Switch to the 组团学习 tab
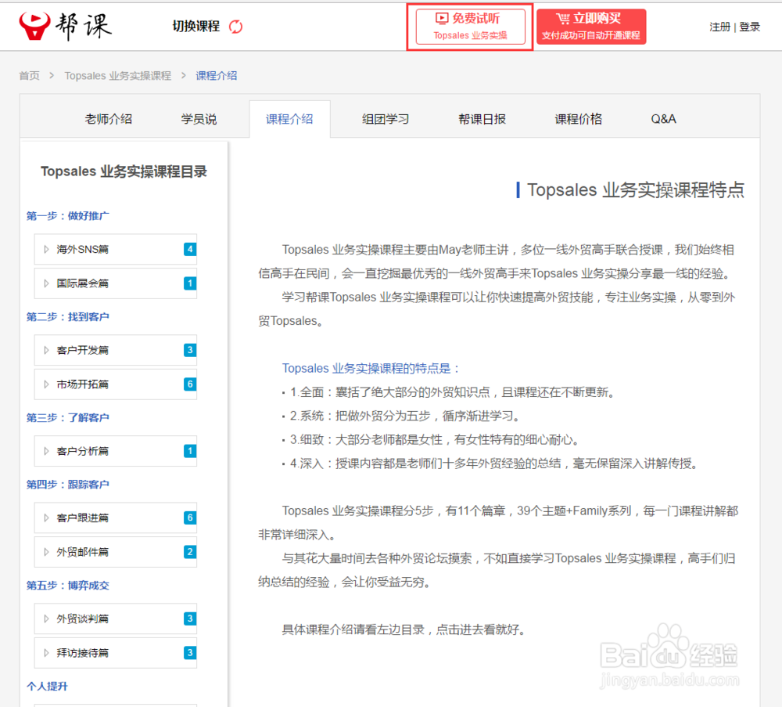Viewport: 782px width, 707px height. (x=386, y=119)
